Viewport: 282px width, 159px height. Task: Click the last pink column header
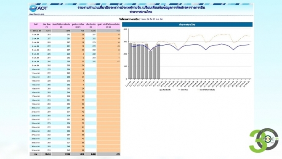109,25
